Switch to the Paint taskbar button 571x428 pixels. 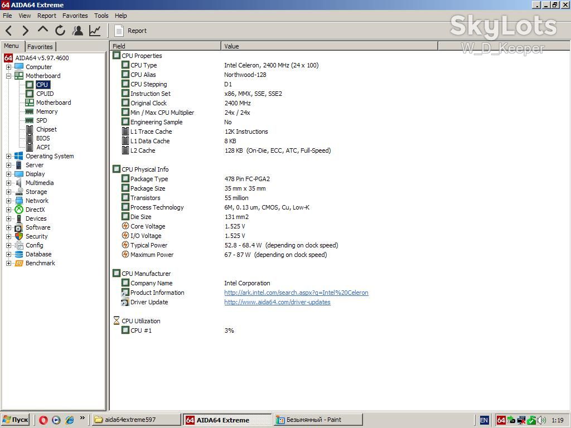point(318,420)
